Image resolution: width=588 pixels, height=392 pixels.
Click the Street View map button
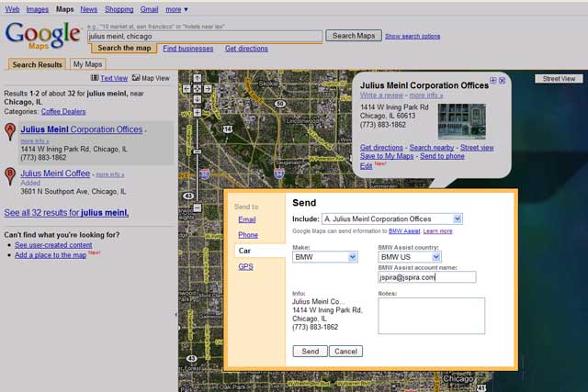pyautogui.click(x=559, y=79)
